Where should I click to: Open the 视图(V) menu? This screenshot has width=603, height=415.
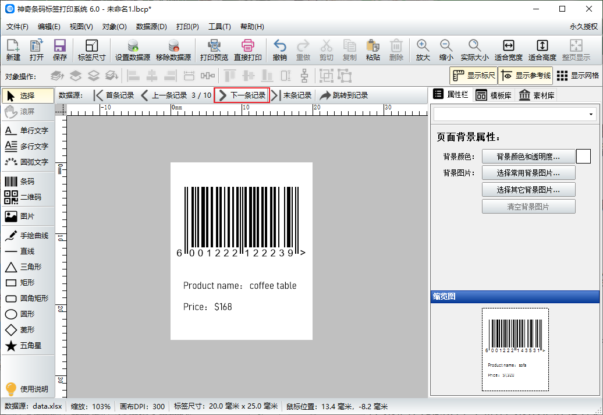pos(81,27)
